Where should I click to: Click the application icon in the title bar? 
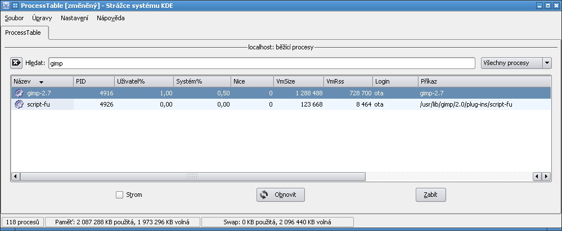click(x=6, y=6)
